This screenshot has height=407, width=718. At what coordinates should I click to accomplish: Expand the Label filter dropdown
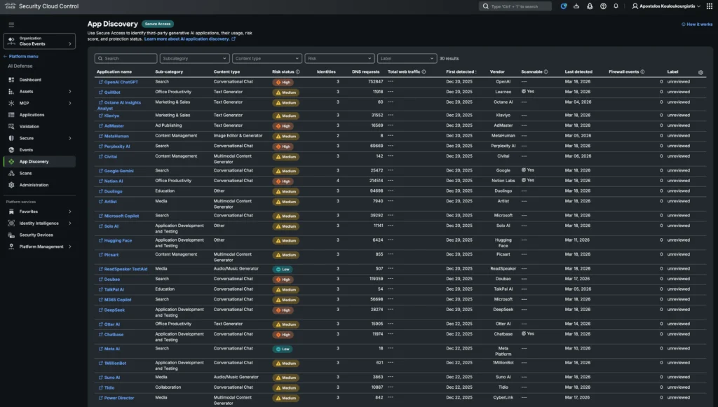406,59
